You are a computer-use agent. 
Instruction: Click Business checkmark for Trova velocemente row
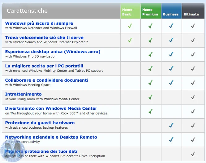(x=171, y=40)
